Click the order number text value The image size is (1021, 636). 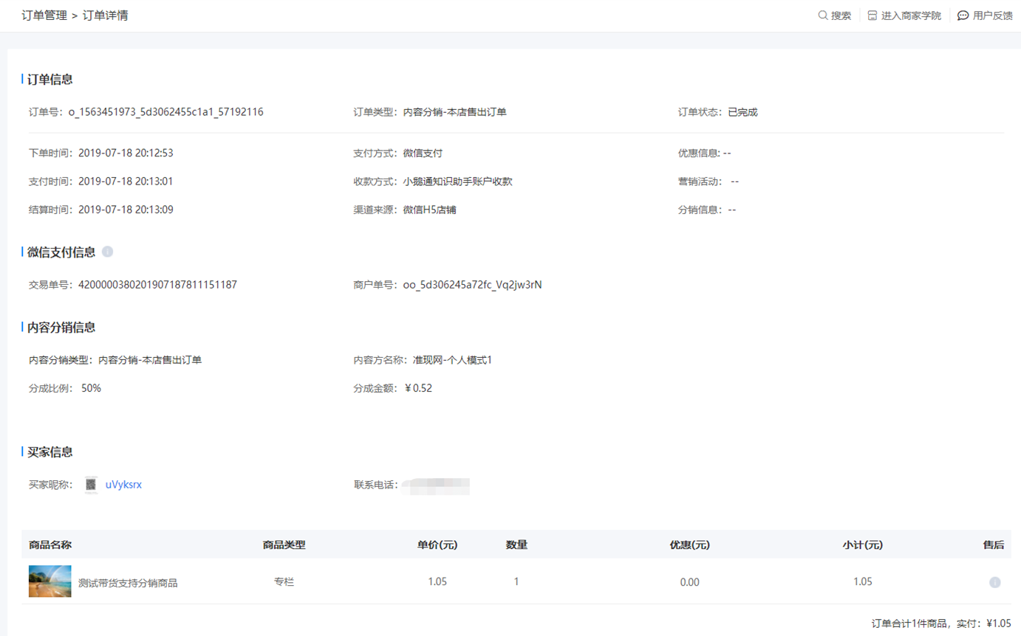pos(166,112)
